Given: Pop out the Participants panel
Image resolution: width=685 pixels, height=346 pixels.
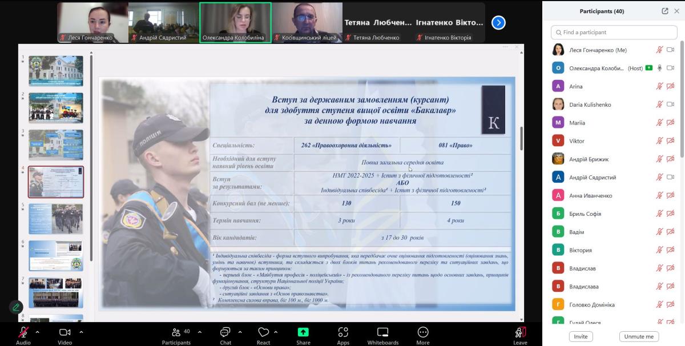Looking at the screenshot, I should 664,11.
